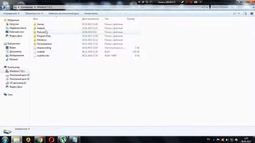Open recorder toolbar dropdown arrow
This screenshot has height=143, width=255.
click(x=139, y=2)
